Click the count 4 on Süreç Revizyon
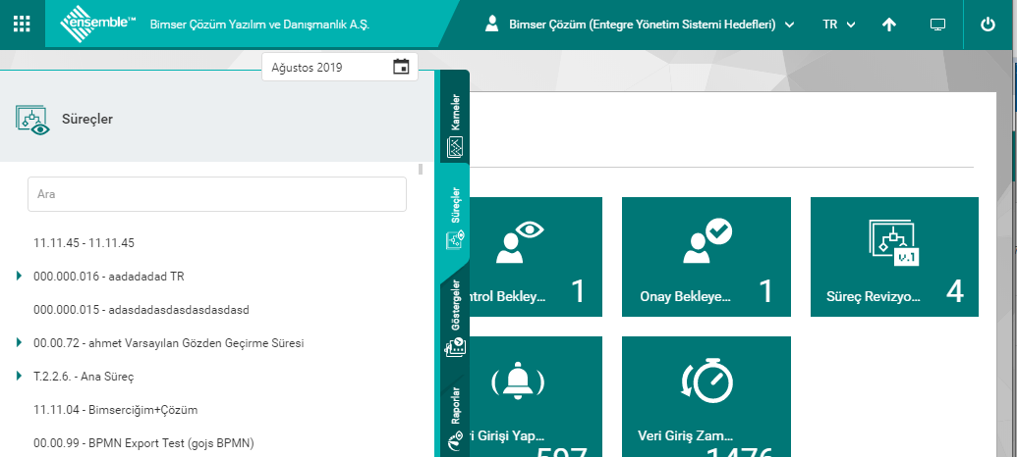 pyautogui.click(x=955, y=292)
